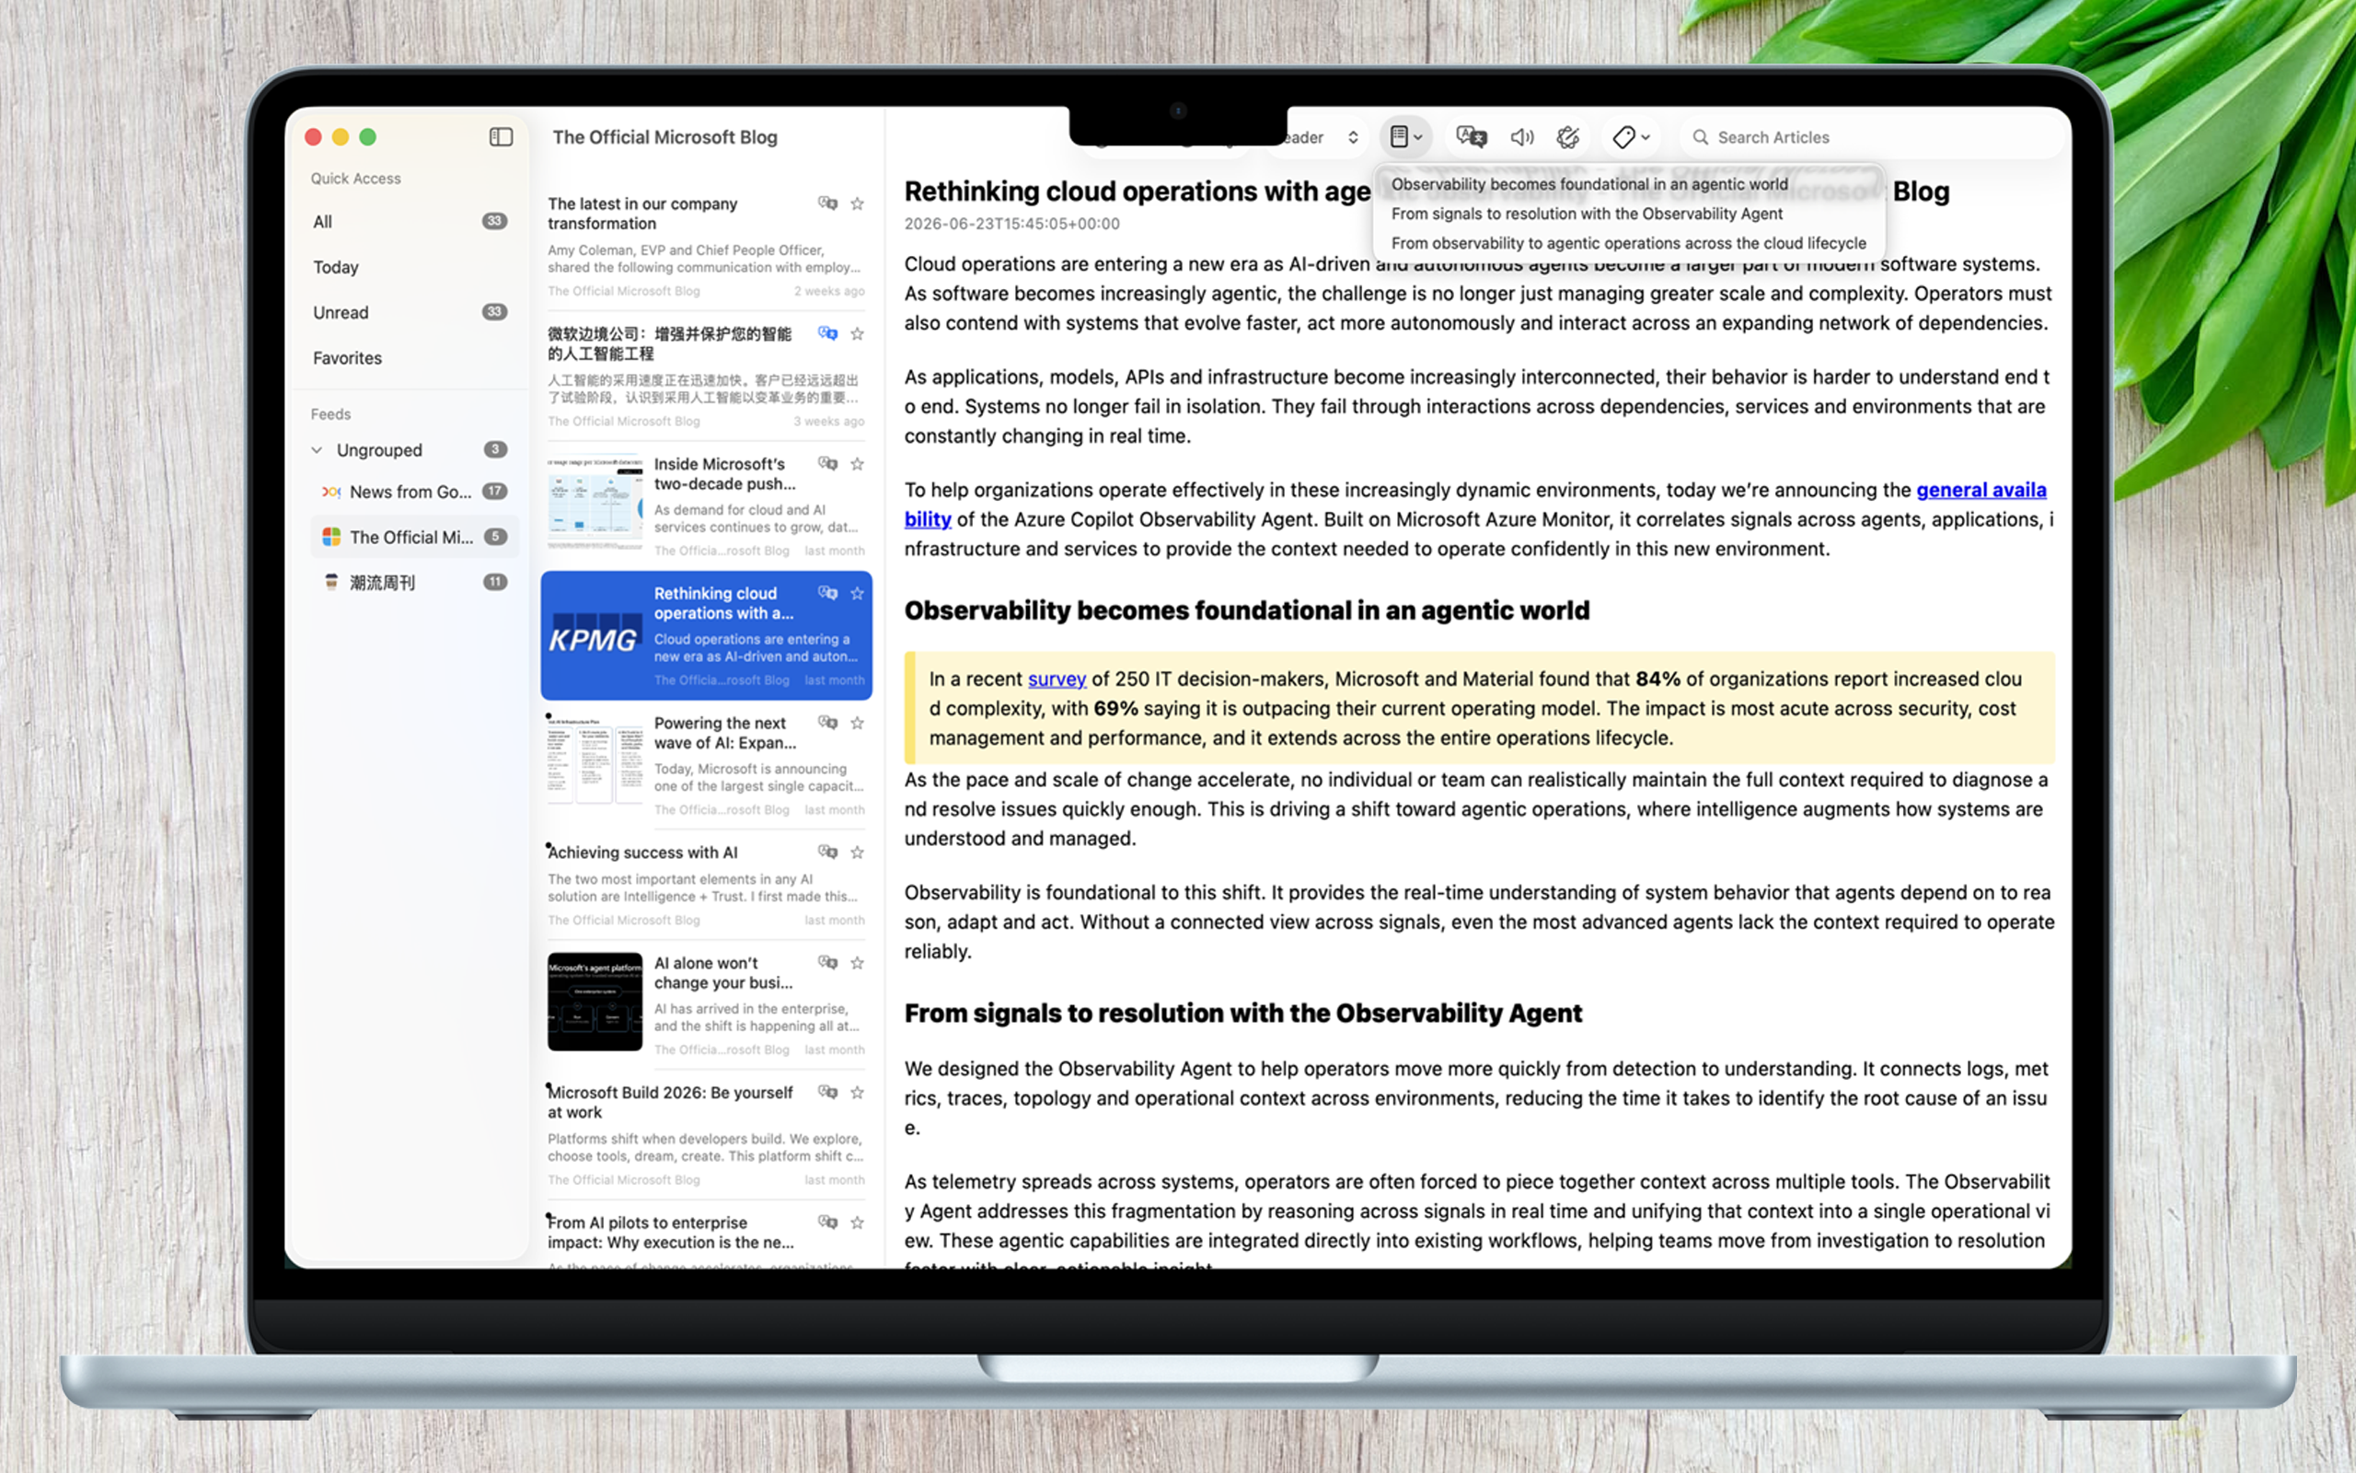Click the KPMG thumbnail of selected article
This screenshot has width=2356, height=1473.
[x=595, y=635]
